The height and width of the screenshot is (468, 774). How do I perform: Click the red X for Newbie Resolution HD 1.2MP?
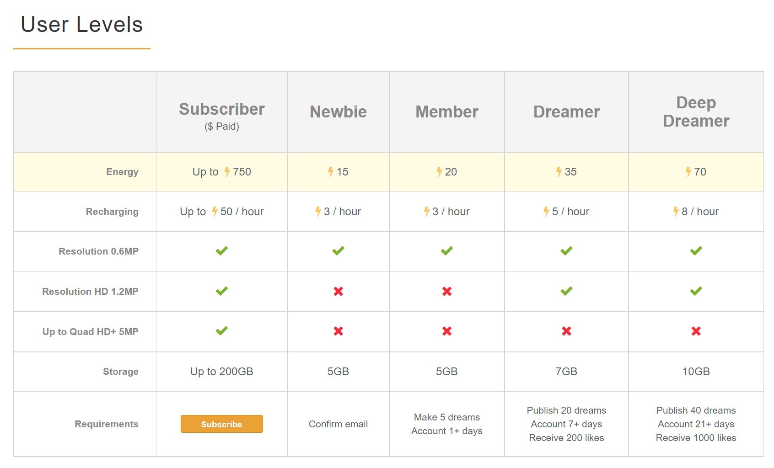[339, 291]
